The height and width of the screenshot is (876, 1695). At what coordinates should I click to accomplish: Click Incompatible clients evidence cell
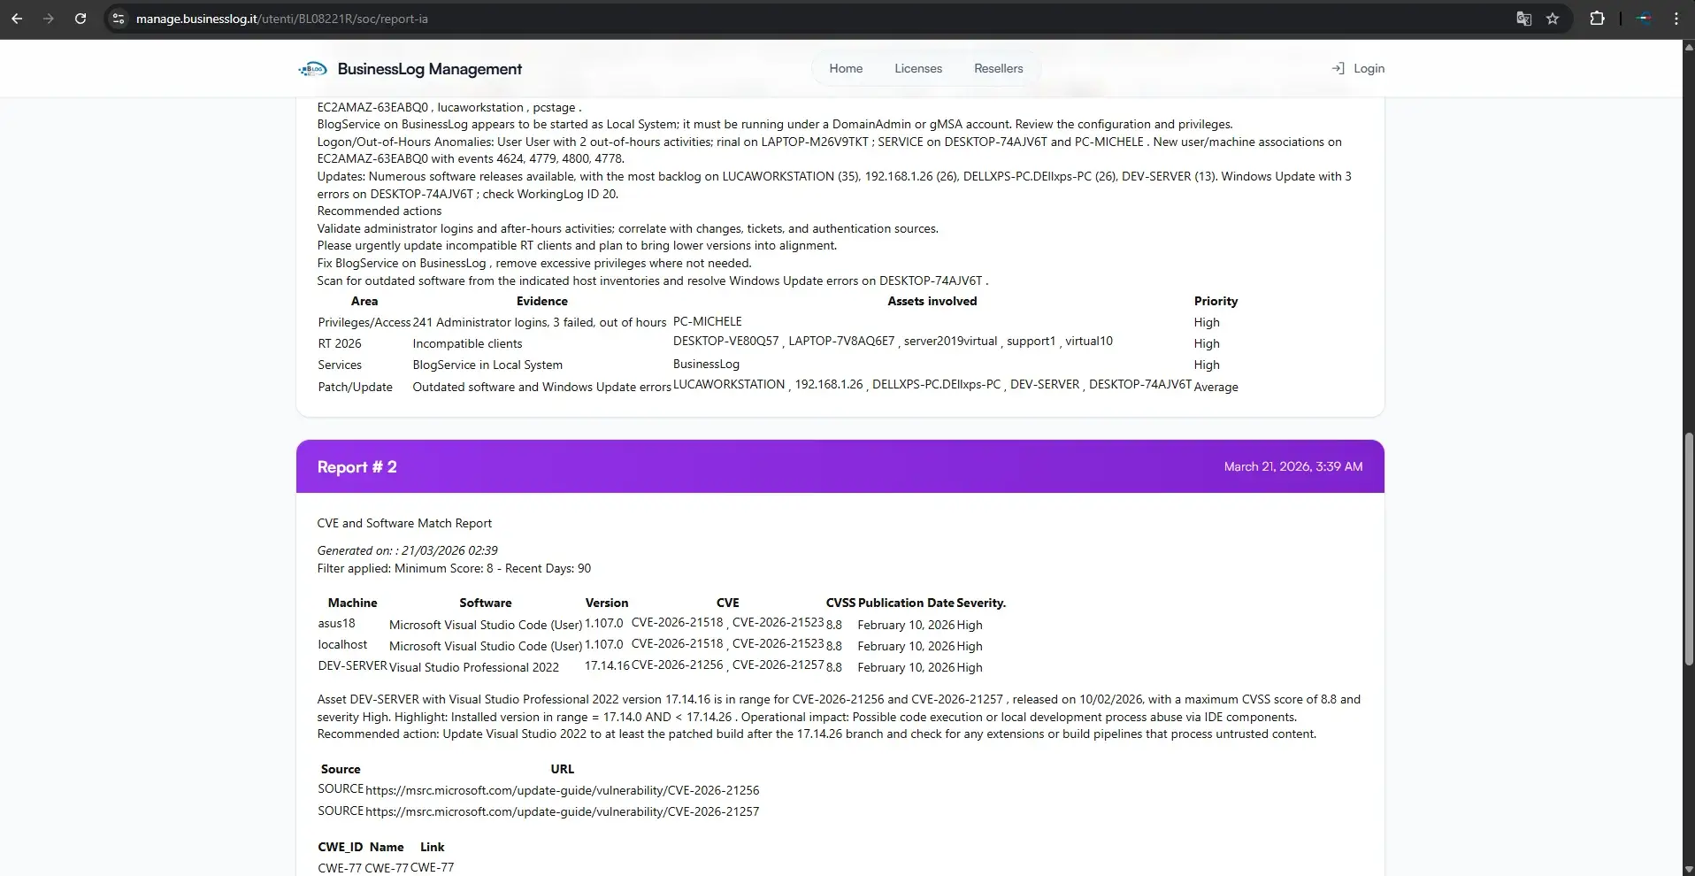467,343
